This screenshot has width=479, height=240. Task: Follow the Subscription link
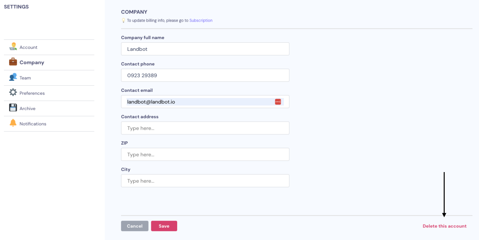click(201, 20)
